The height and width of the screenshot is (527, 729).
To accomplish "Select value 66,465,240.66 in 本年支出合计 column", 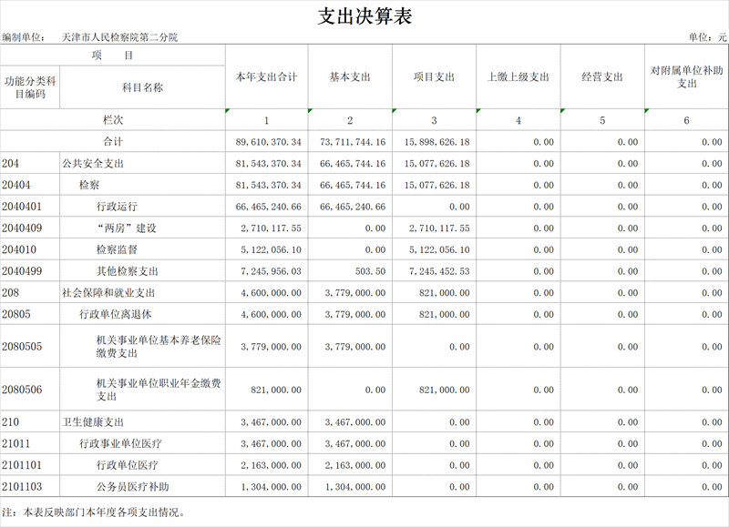I will (268, 207).
